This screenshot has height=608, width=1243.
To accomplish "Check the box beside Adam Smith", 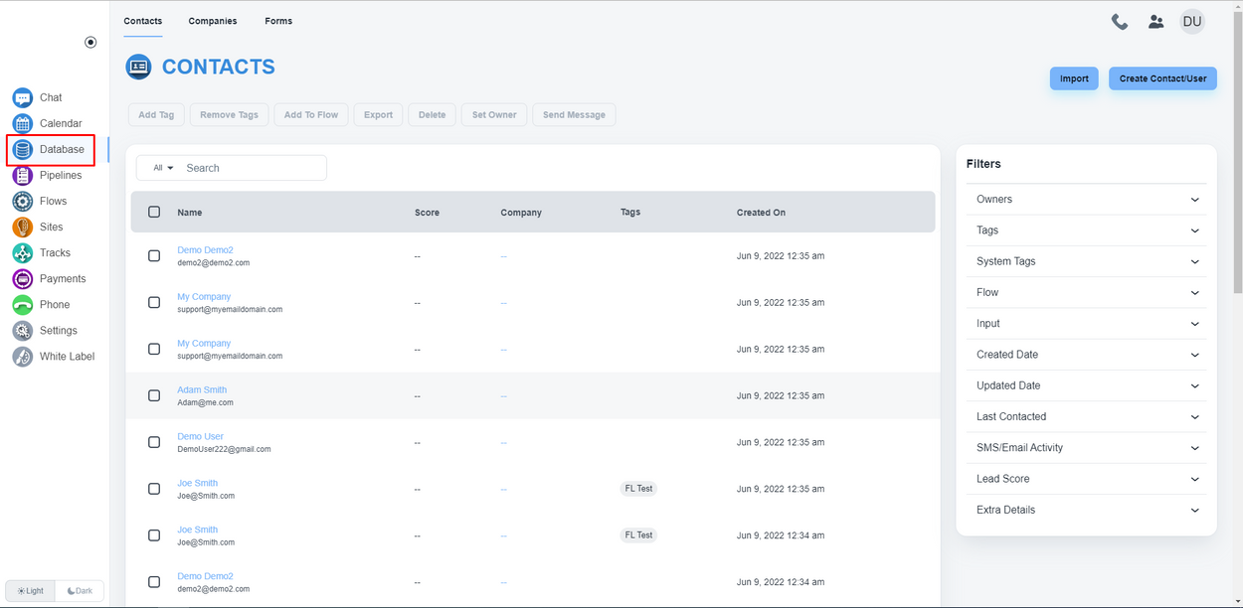I will tap(154, 395).
